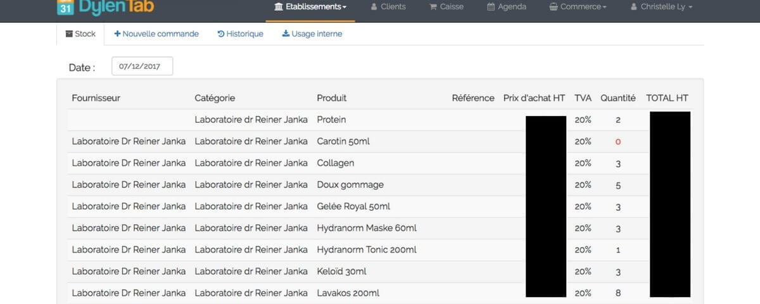Click the Produit column header
760x304 pixels.
tap(331, 98)
